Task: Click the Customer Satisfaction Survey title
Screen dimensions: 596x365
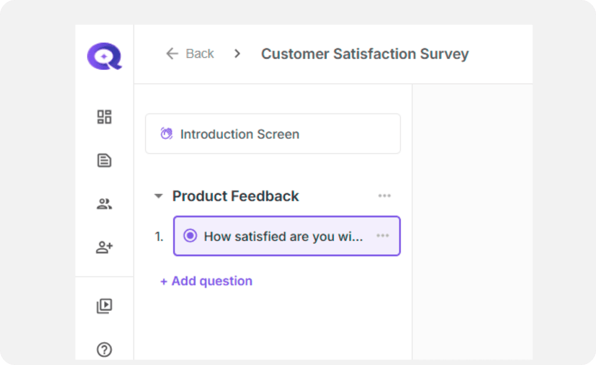Action: point(364,54)
